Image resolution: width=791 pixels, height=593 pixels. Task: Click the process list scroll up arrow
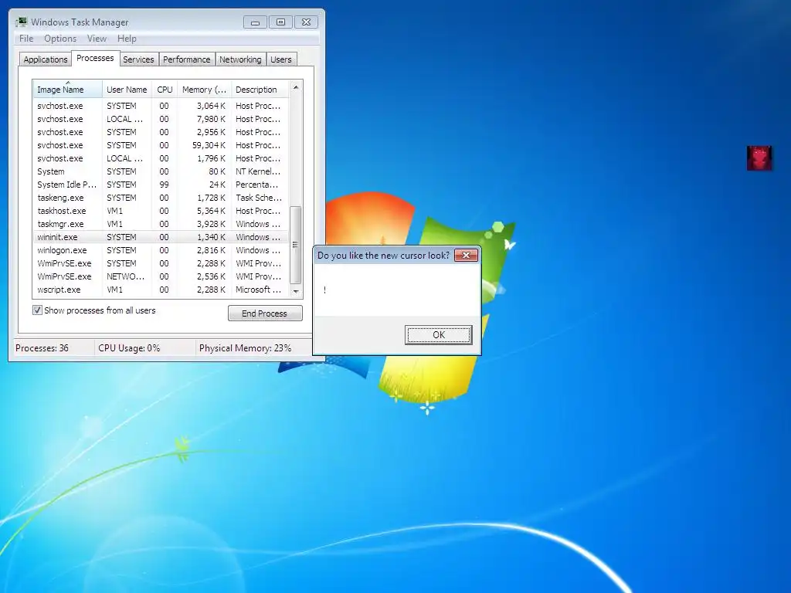[x=296, y=87]
